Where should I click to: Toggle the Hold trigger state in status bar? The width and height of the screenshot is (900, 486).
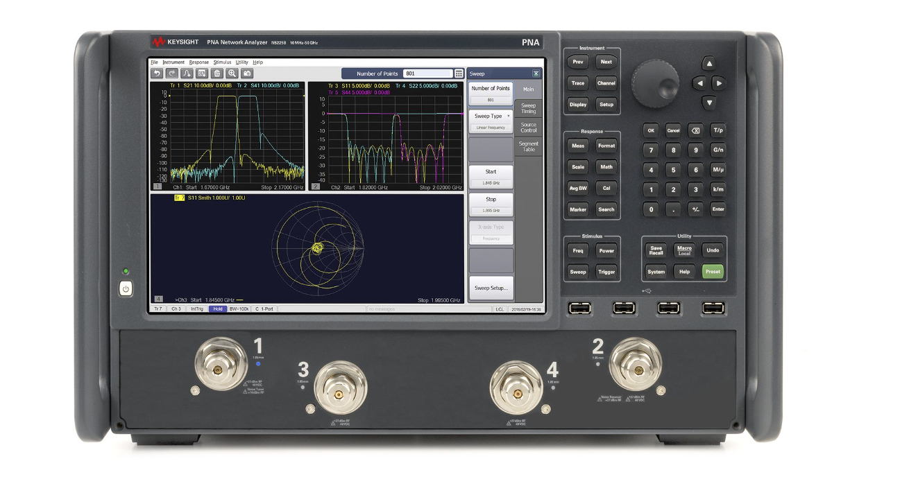click(x=218, y=309)
